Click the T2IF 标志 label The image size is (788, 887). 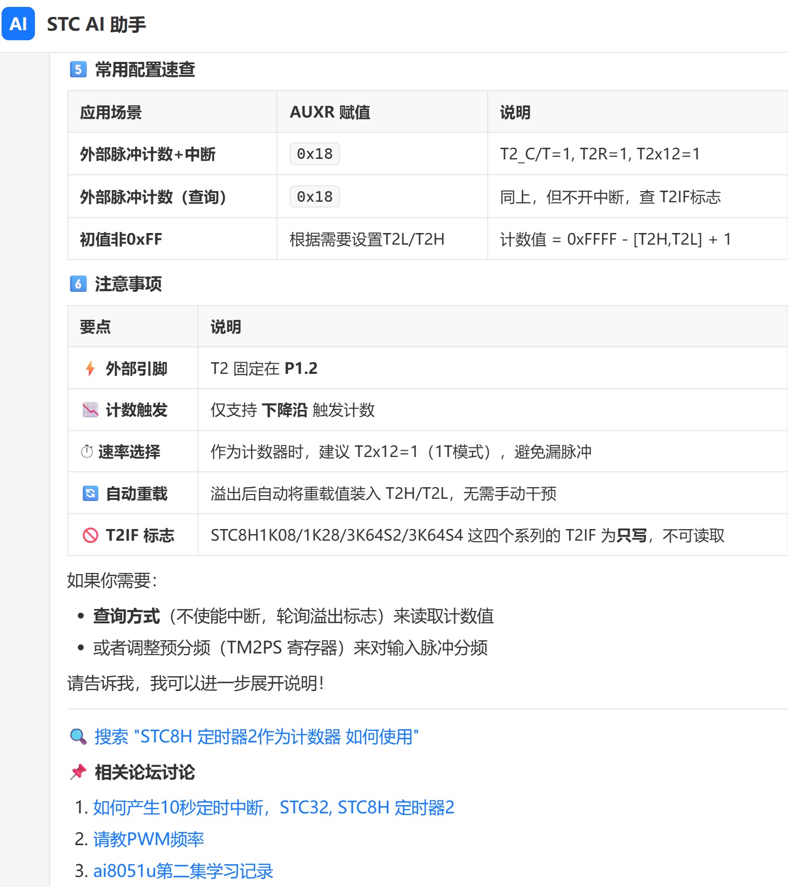click(140, 535)
